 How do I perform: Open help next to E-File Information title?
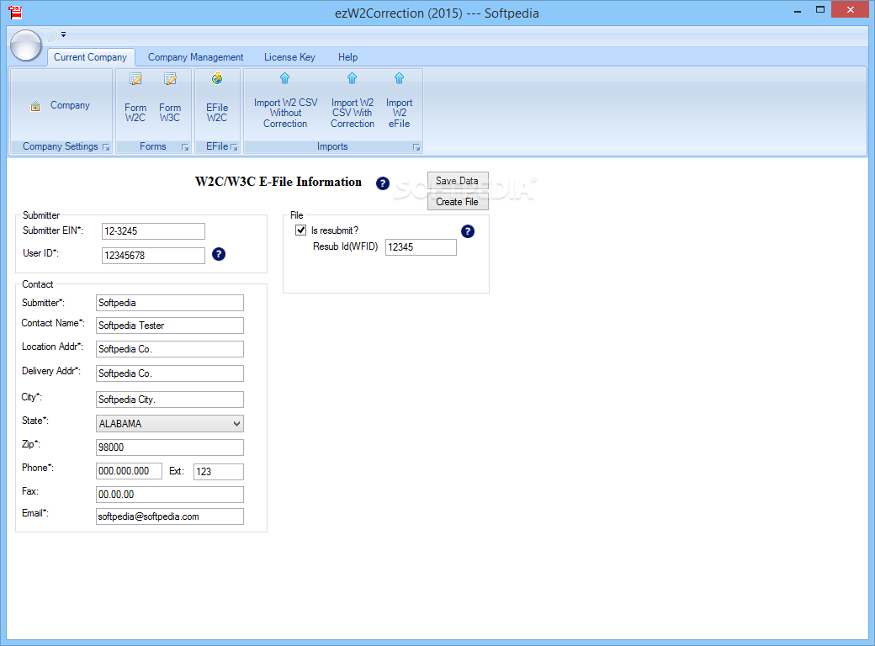pos(382,183)
